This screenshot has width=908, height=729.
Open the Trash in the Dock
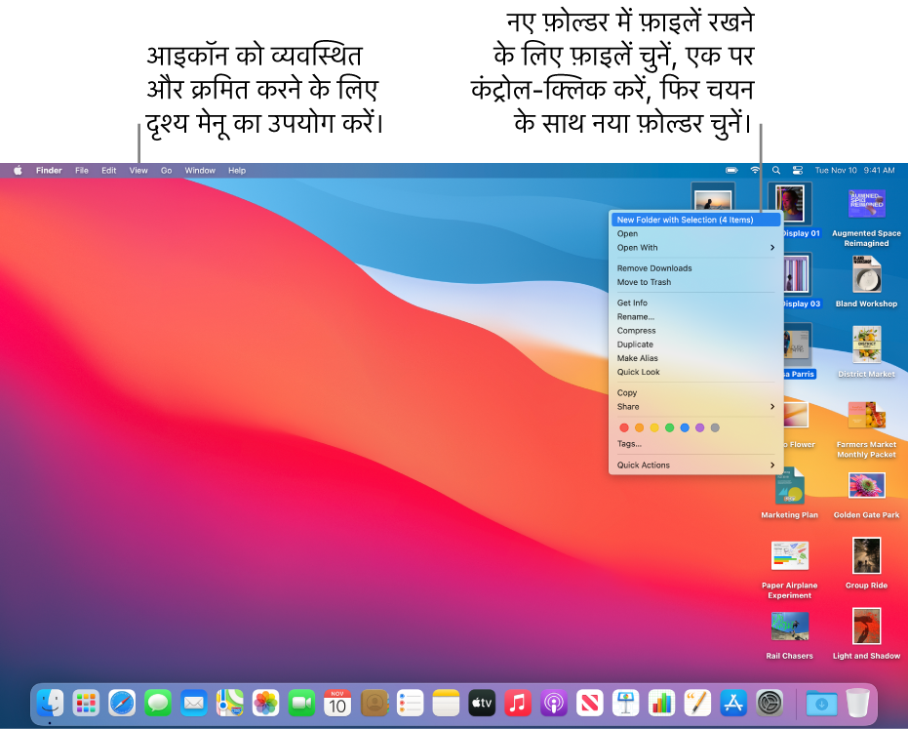point(857,704)
